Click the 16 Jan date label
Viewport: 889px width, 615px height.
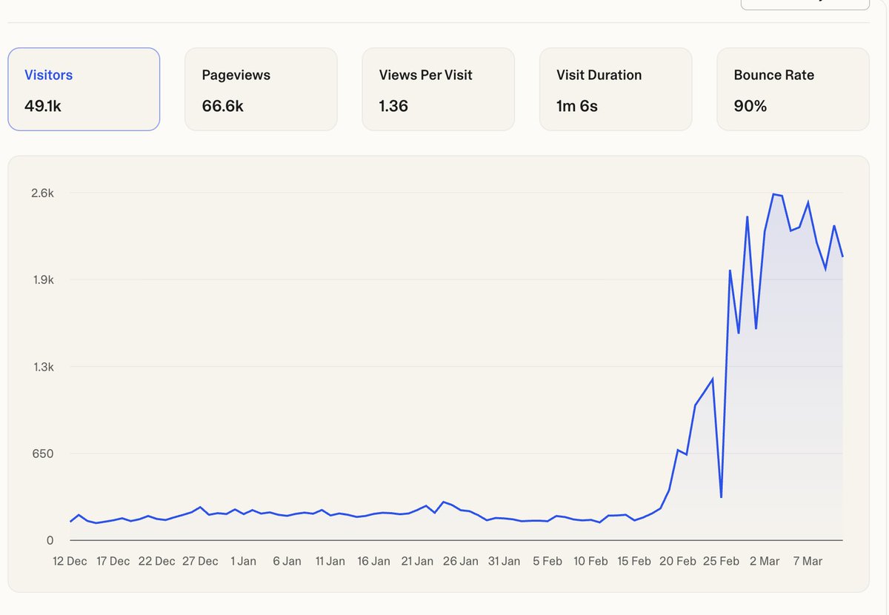(x=373, y=561)
